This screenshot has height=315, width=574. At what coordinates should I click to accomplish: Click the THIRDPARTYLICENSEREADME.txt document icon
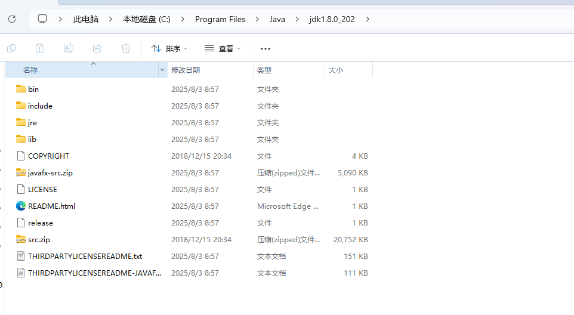[x=21, y=256]
